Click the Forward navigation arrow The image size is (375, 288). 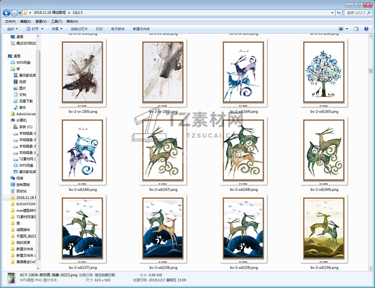[14, 13]
